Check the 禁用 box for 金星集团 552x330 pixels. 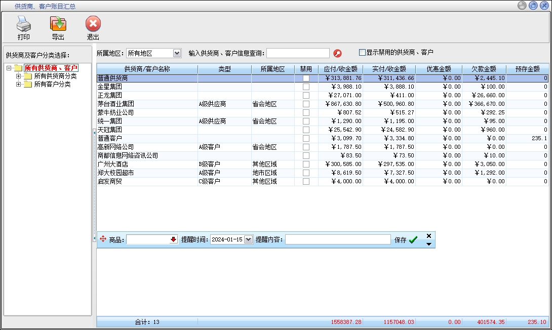point(306,87)
